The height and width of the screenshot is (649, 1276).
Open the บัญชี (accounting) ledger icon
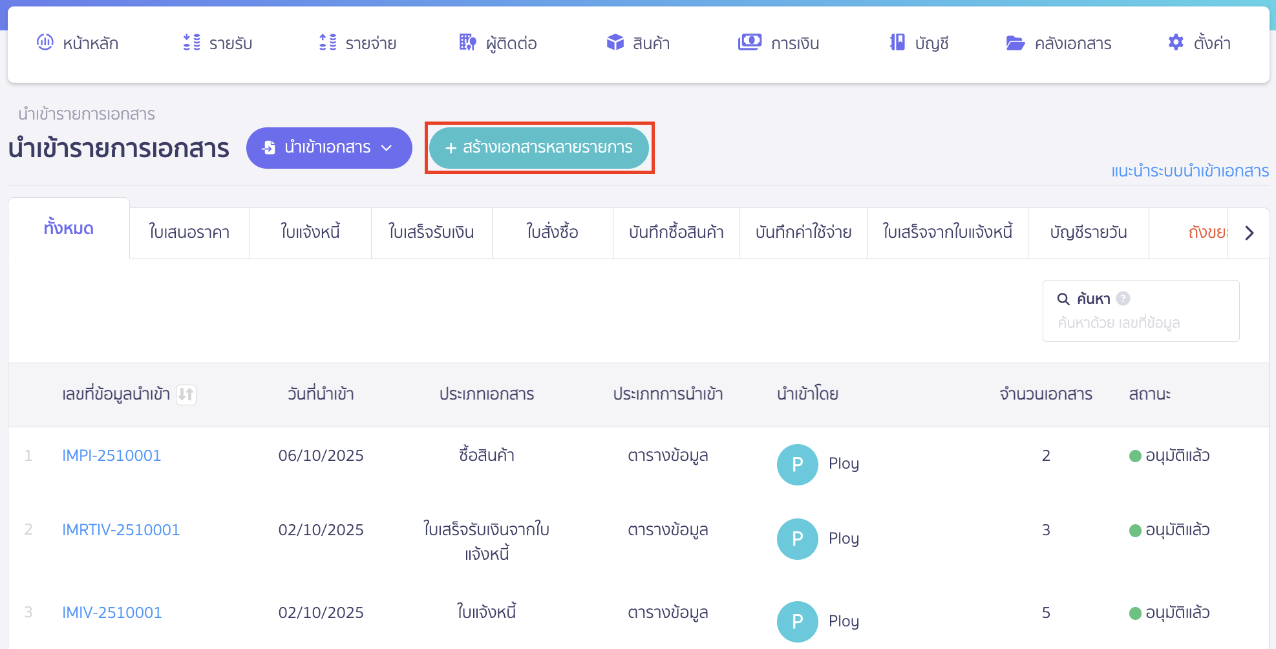click(x=896, y=43)
